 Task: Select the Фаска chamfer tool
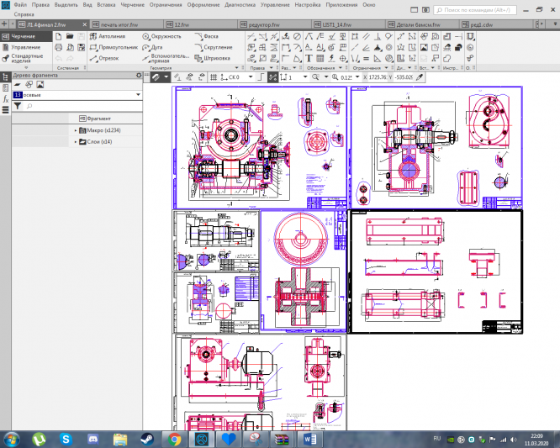tap(210, 37)
